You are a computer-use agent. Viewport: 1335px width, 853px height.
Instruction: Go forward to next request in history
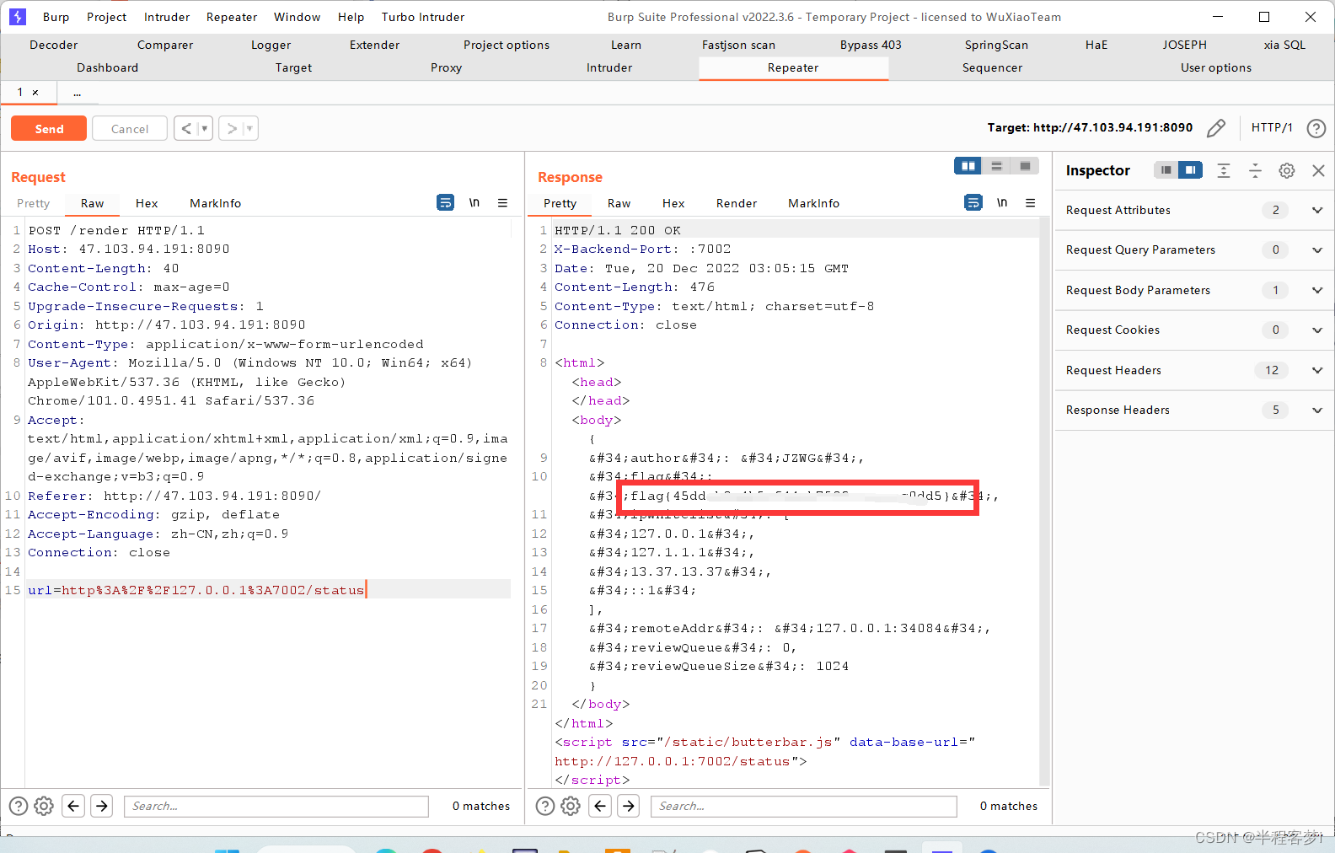click(232, 128)
